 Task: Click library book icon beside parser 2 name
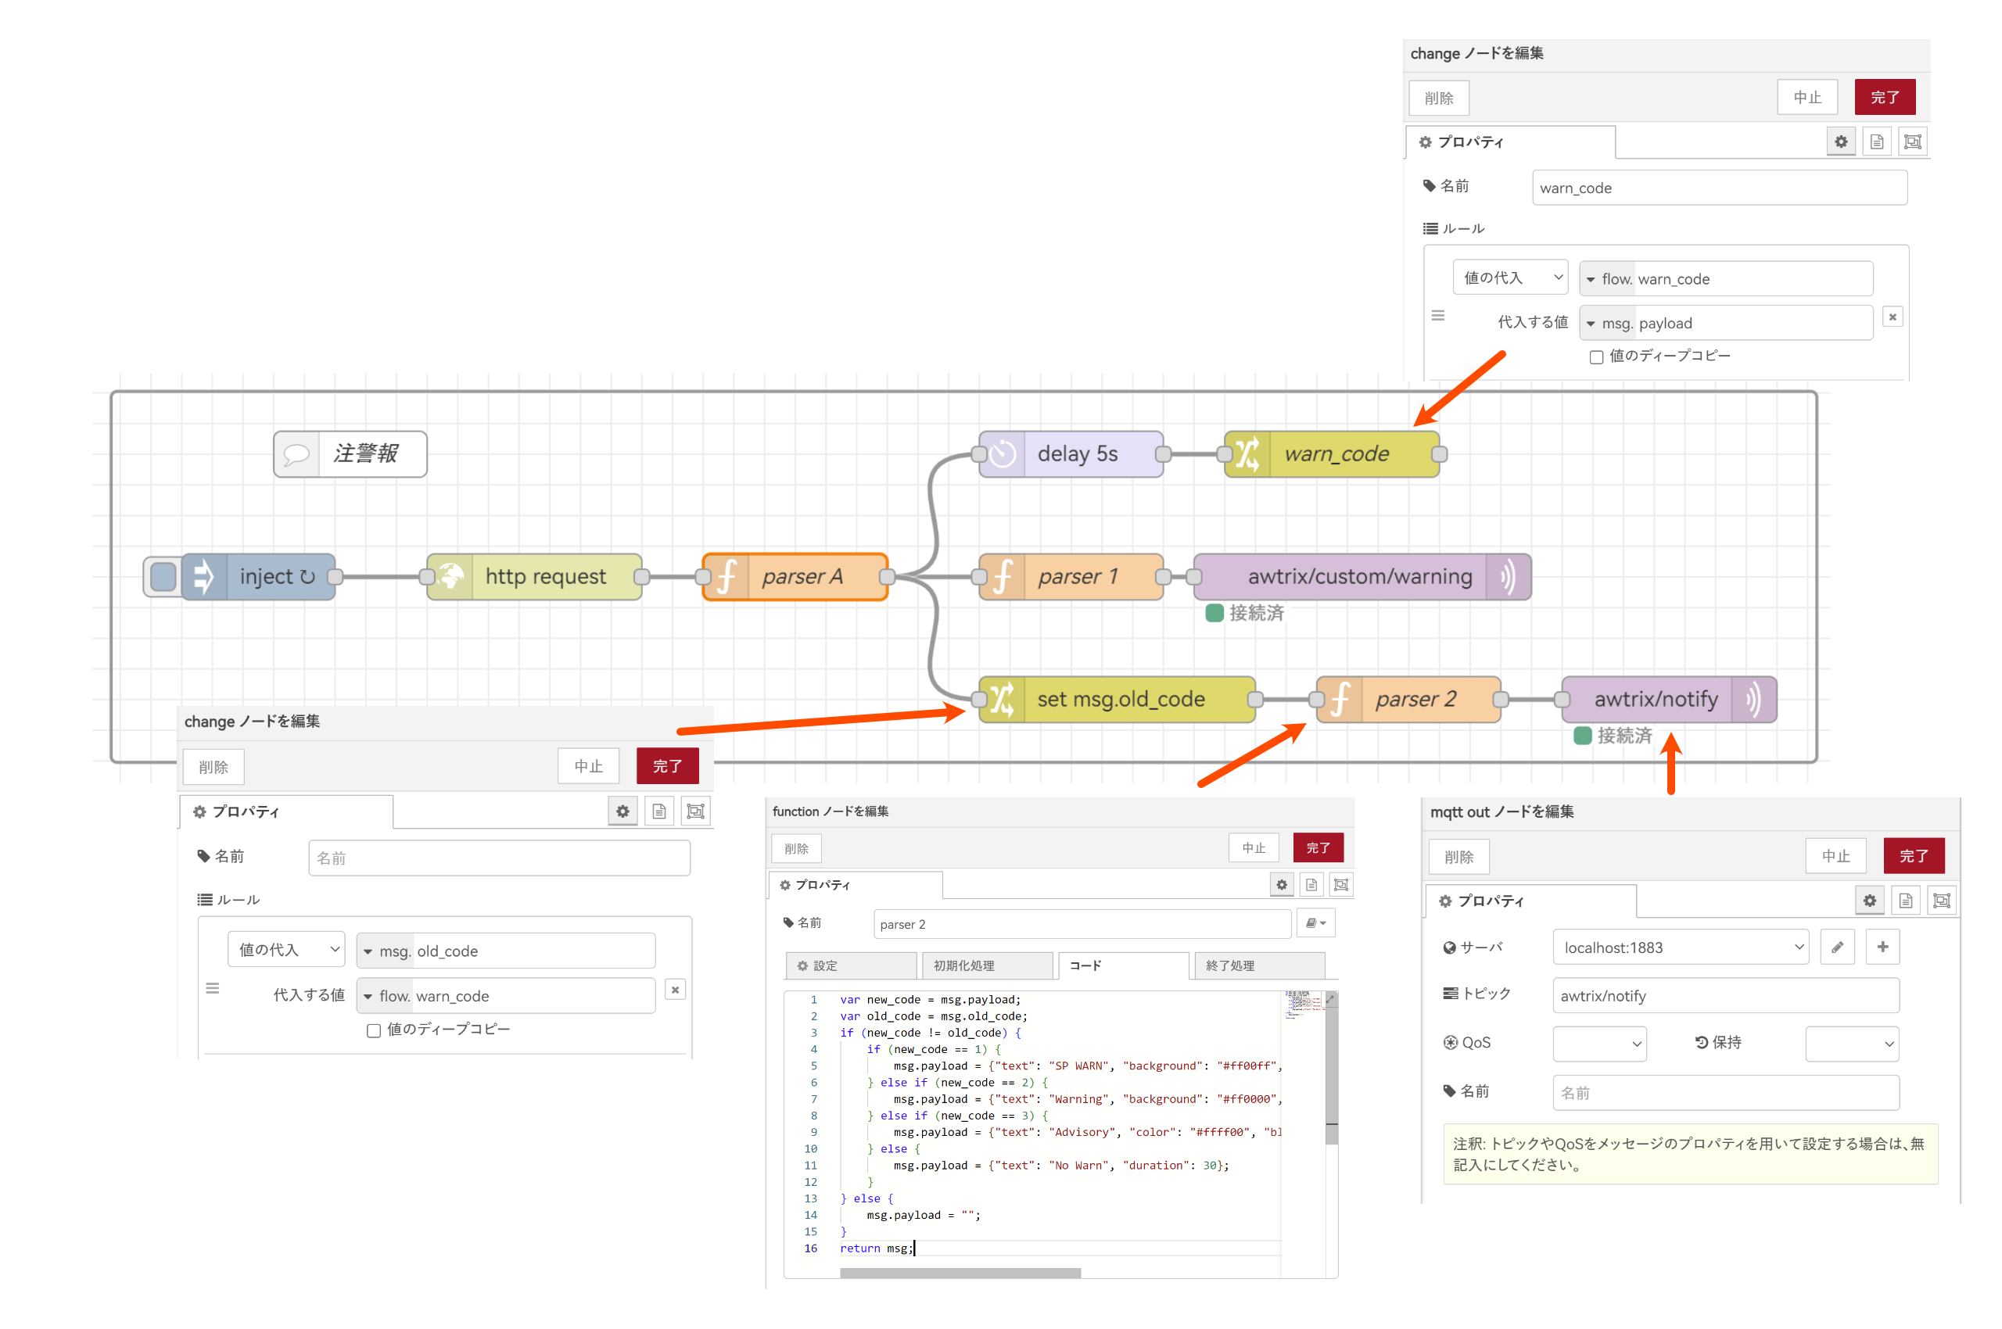coord(1315,923)
